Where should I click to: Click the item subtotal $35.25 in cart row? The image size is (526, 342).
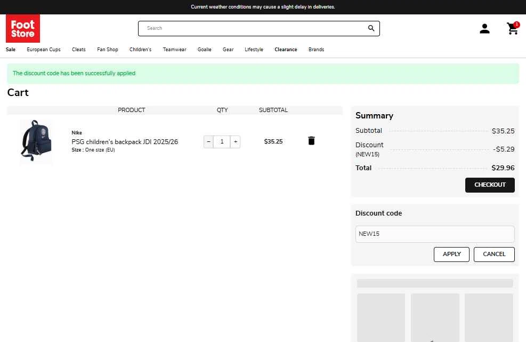(x=273, y=141)
